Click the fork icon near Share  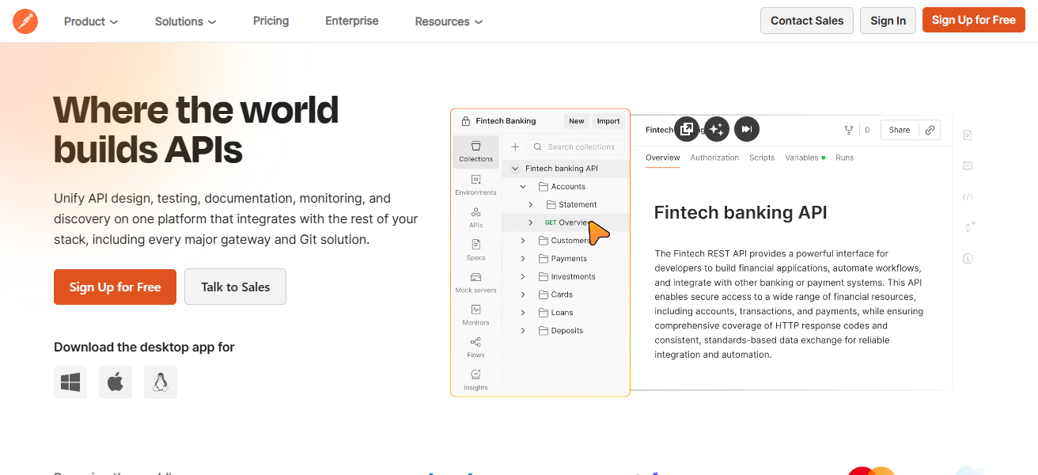(x=849, y=130)
